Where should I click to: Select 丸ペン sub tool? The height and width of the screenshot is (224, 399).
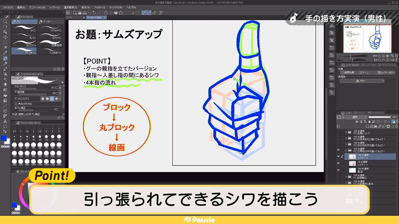(x=24, y=36)
